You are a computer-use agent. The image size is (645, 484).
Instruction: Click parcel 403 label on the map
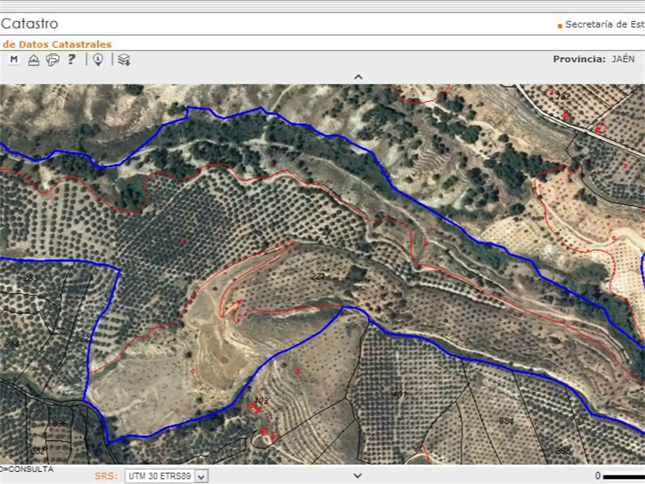tap(261, 400)
